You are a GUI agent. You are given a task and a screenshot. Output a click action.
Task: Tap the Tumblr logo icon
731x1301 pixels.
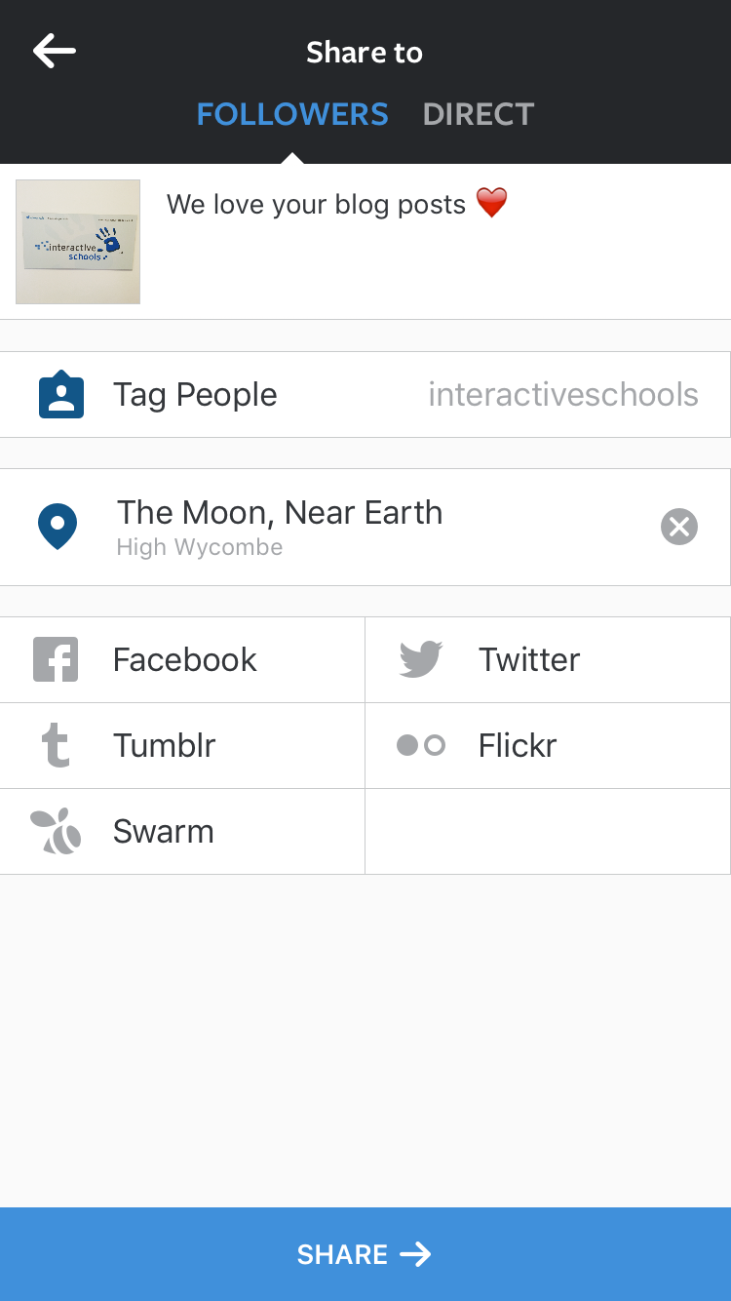(x=56, y=746)
